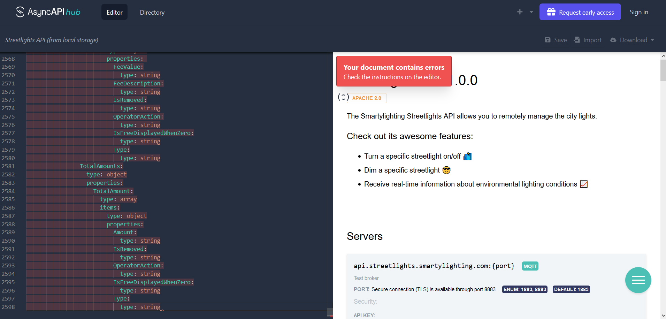Click the TotalAmounts: line in editor
This screenshot has height=319, width=666.
[101, 166]
